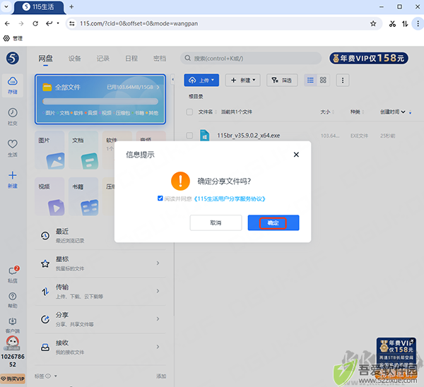This screenshot has height=387, width=424.
Task: Open the 115生活用户分享服务协议 link
Action: [230, 199]
